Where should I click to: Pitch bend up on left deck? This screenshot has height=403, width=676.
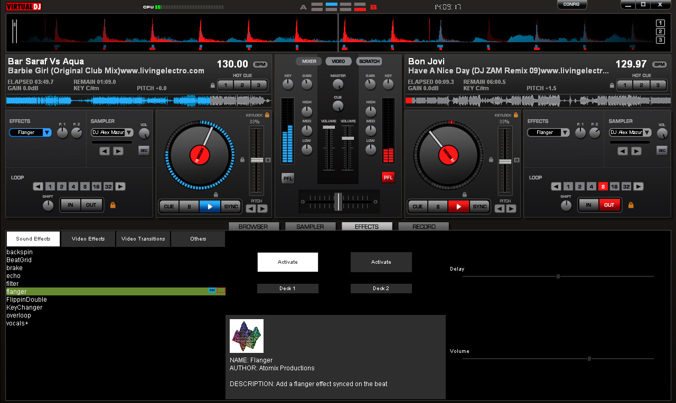click(x=262, y=208)
